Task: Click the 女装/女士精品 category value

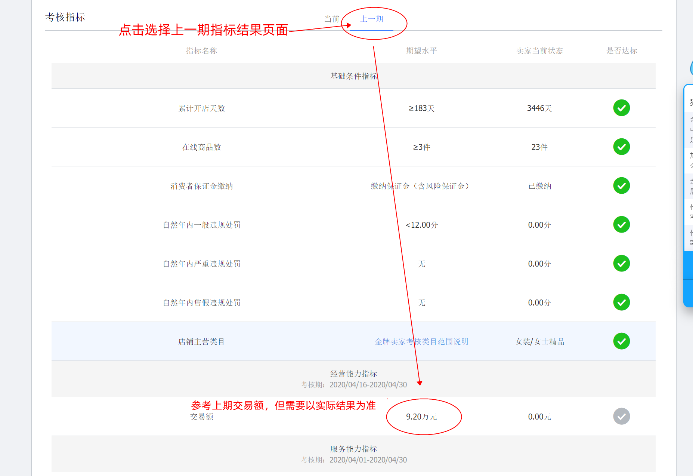Action: tap(539, 342)
